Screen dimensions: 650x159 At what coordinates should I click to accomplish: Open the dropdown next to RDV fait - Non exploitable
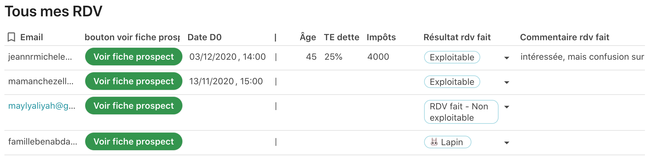[507, 107]
